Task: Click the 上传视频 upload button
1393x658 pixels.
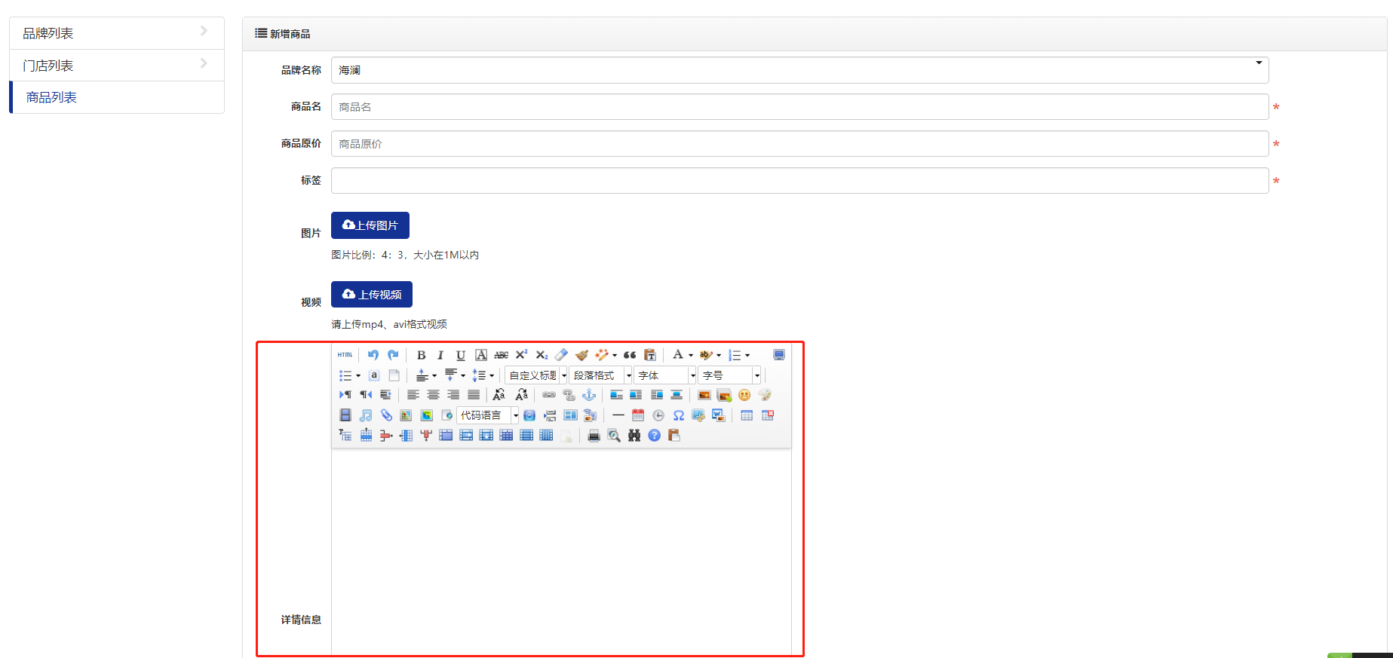Action: pos(372,294)
